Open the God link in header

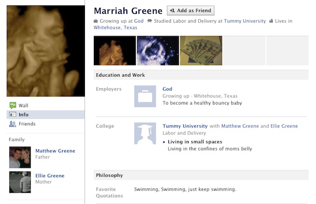pos(139,21)
